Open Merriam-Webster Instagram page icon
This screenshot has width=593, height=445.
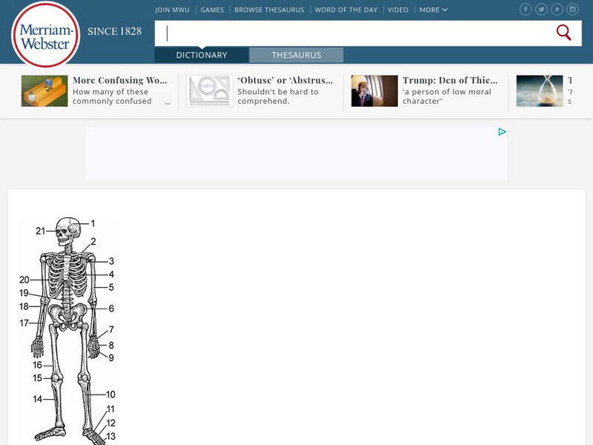click(x=573, y=10)
